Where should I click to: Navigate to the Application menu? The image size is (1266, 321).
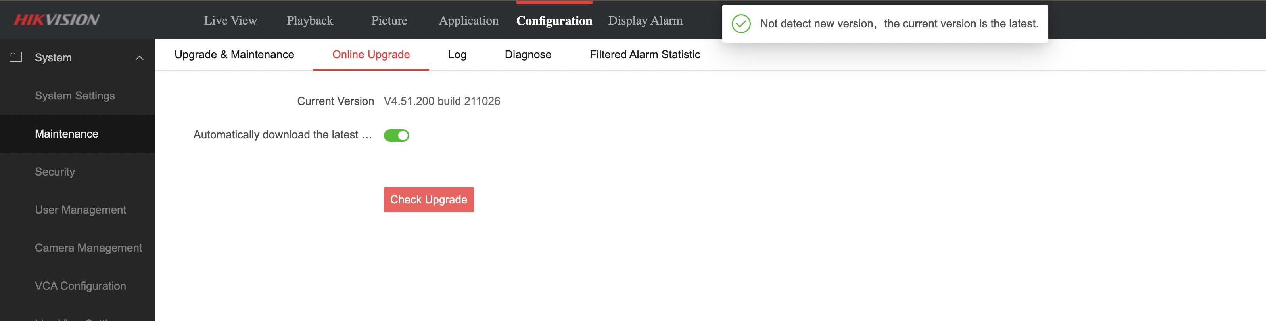click(x=468, y=21)
